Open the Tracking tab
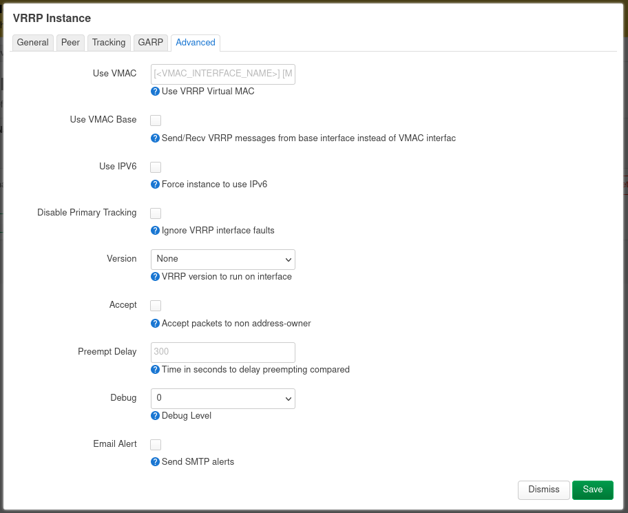This screenshot has height=513, width=628. [x=108, y=42]
